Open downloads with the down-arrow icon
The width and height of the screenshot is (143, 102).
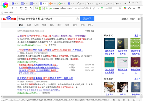point(134,8)
